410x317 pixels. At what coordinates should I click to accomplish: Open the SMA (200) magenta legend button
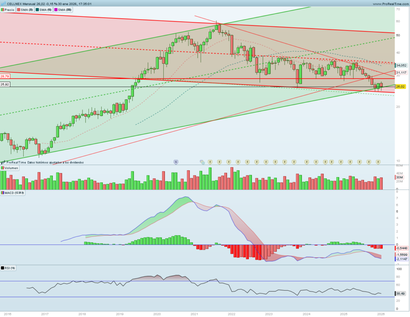(x=63, y=10)
